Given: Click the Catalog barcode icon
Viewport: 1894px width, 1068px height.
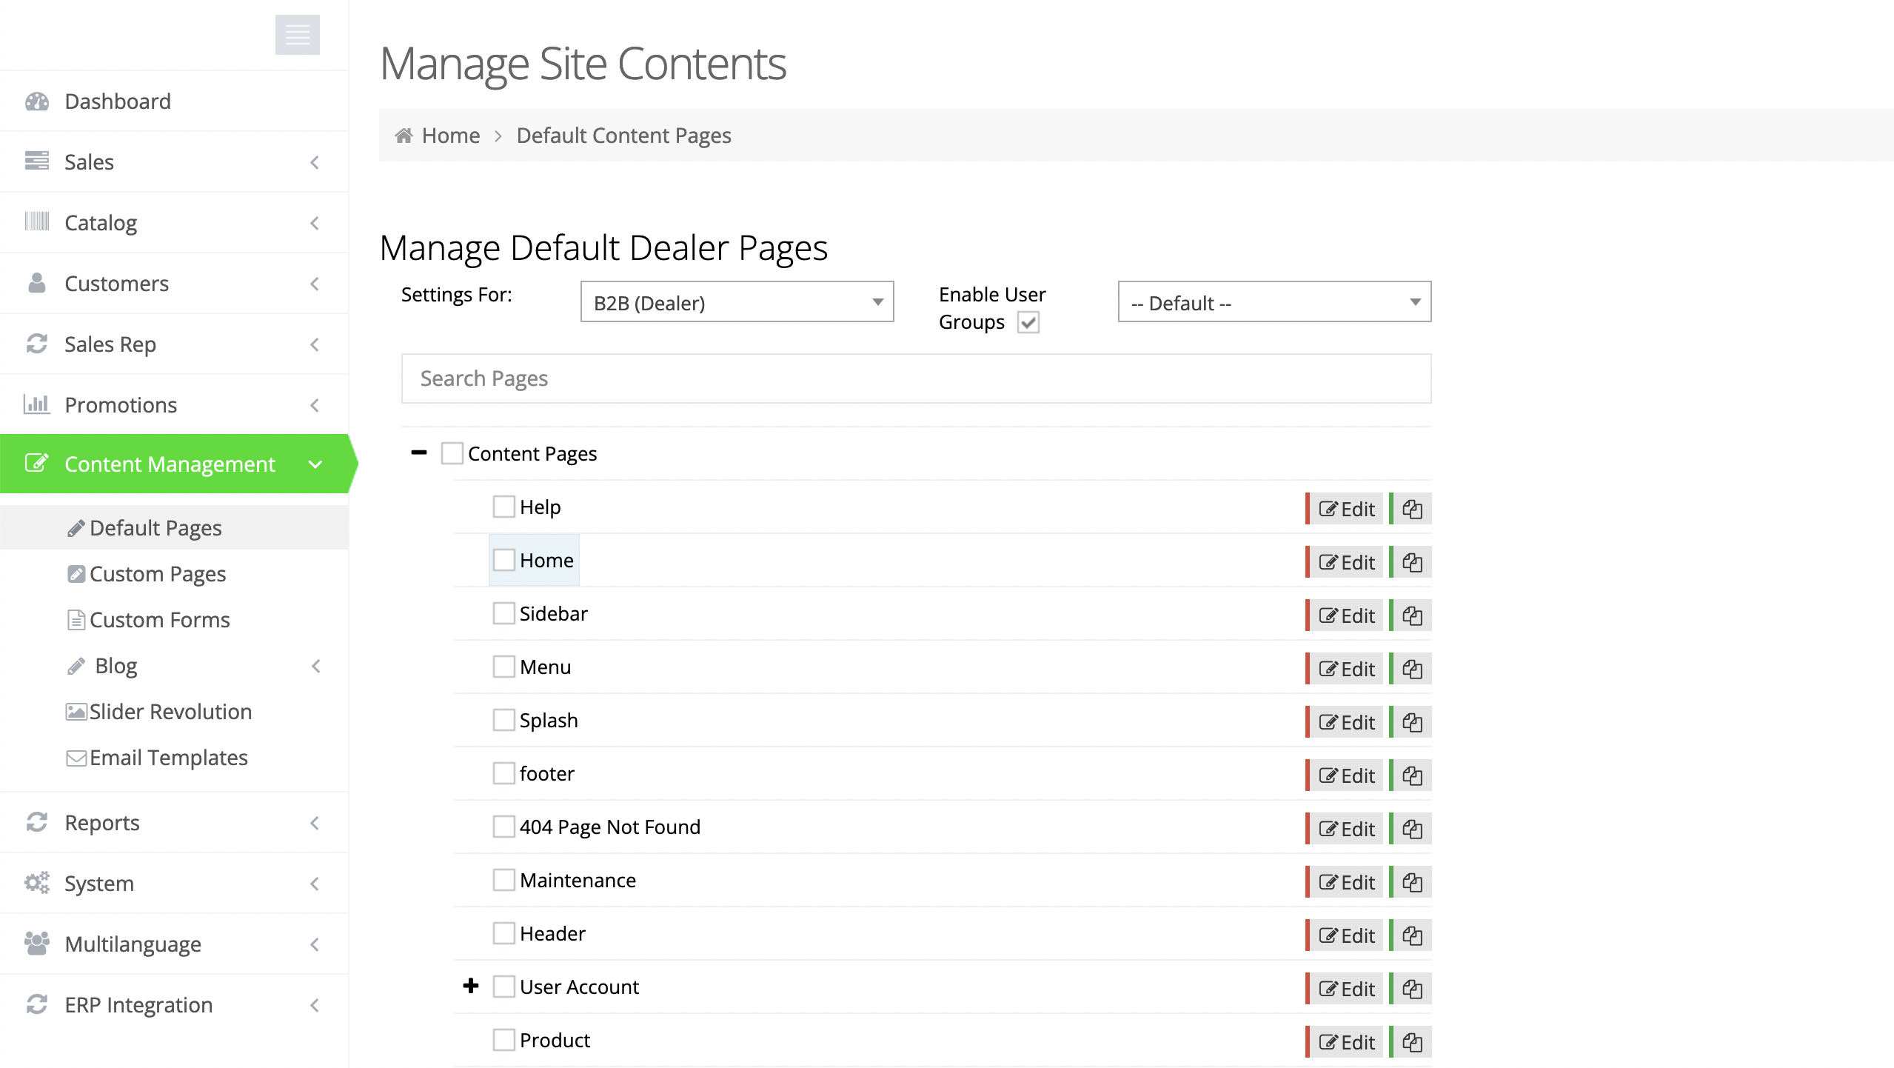Looking at the screenshot, I should (x=37, y=221).
